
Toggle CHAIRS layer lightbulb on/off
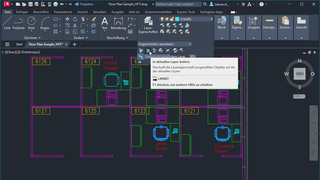click(x=162, y=19)
